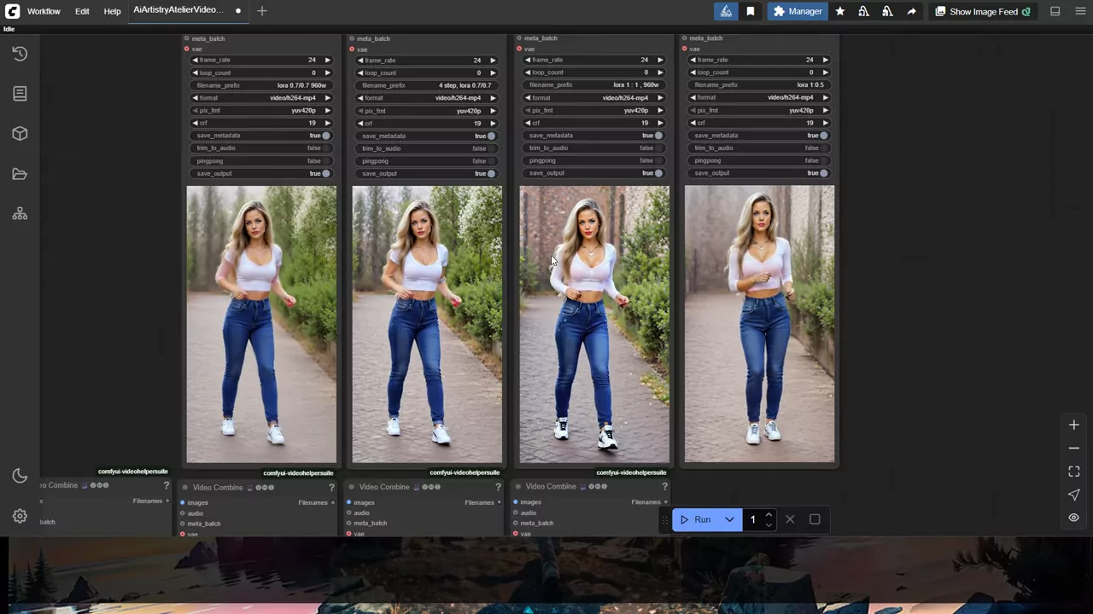Open help on the rightmost Video Combine node
This screenshot has height=614, width=1093.
[x=664, y=486]
